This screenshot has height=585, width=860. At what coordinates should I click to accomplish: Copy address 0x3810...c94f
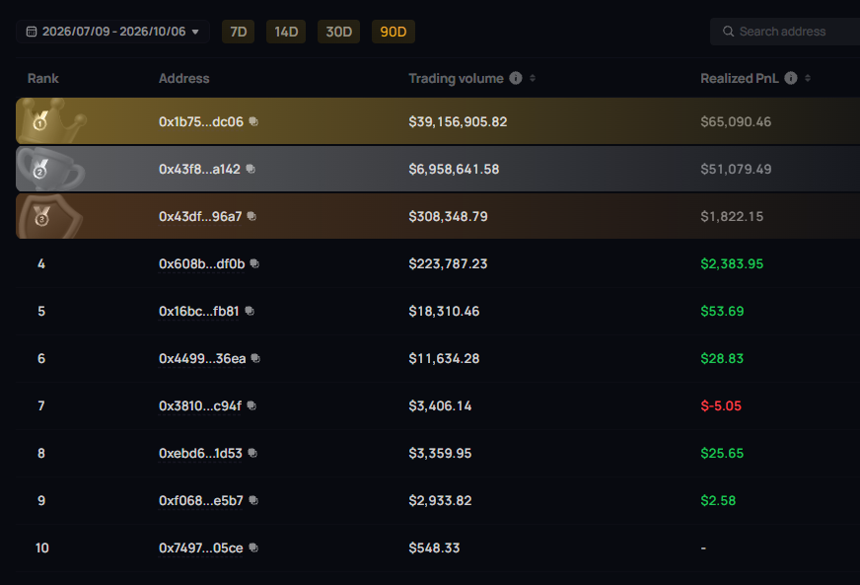click(251, 405)
